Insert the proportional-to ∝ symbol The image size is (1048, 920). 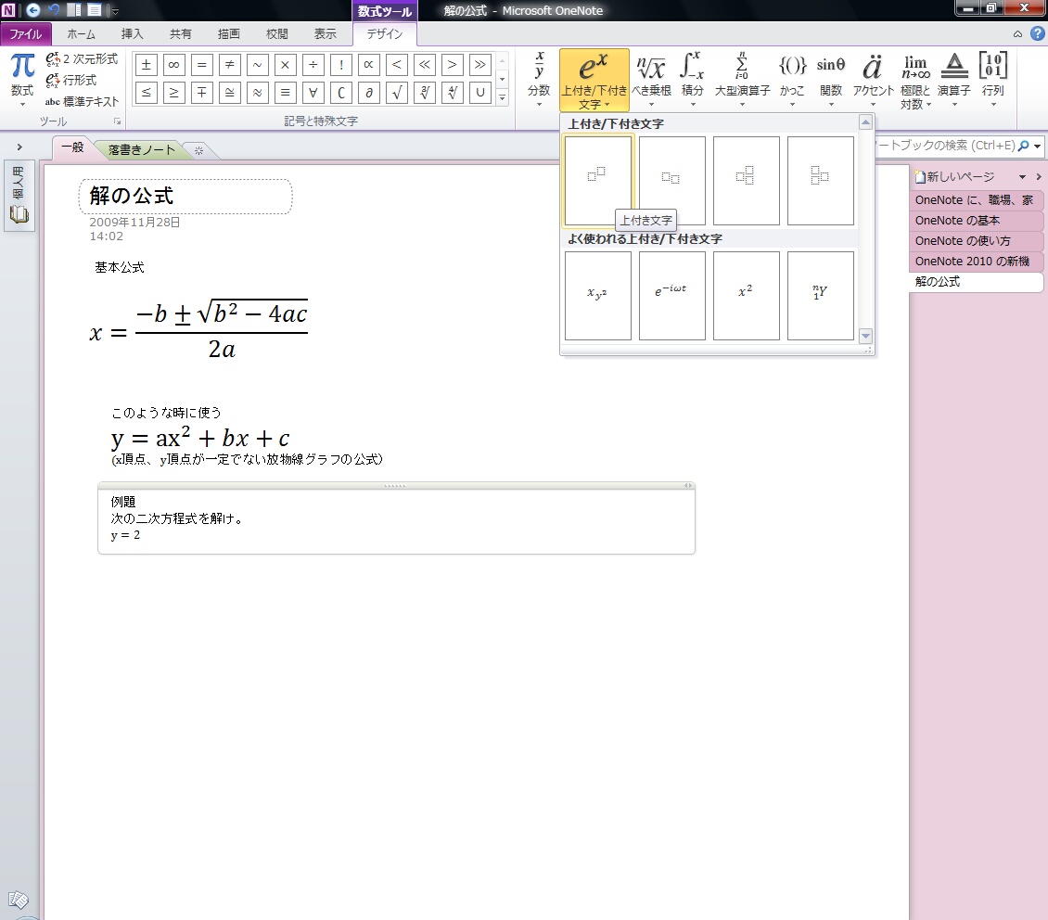point(368,65)
